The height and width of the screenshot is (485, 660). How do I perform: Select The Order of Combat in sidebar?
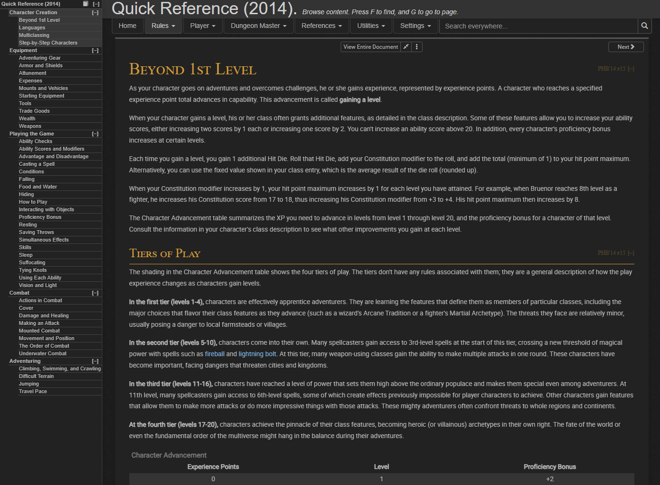60,346
